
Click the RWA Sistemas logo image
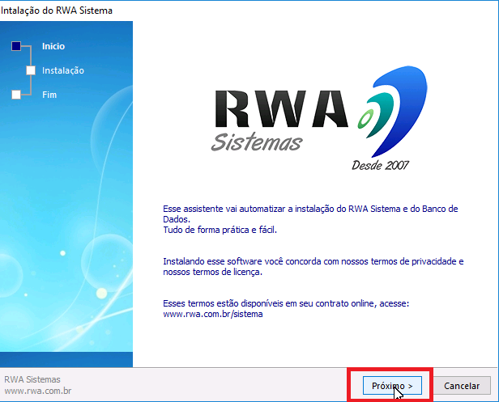click(x=319, y=118)
